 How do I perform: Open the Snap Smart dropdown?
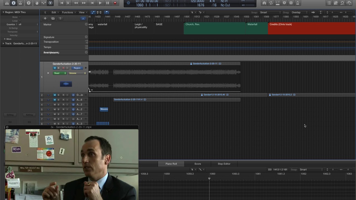(270, 12)
